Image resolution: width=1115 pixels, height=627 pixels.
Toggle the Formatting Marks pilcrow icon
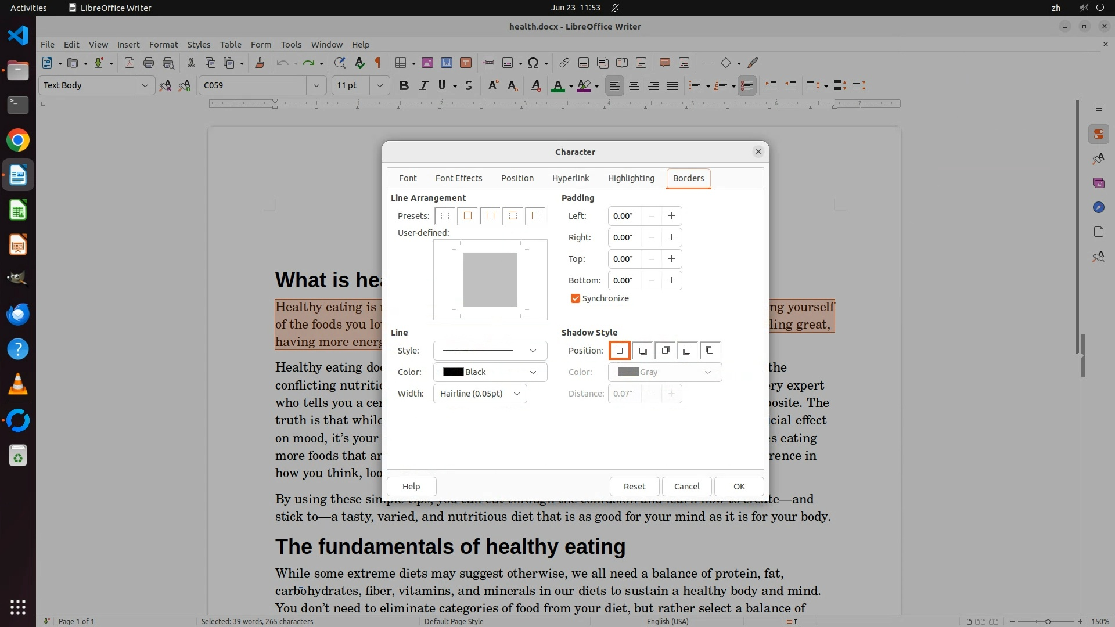coord(378,63)
